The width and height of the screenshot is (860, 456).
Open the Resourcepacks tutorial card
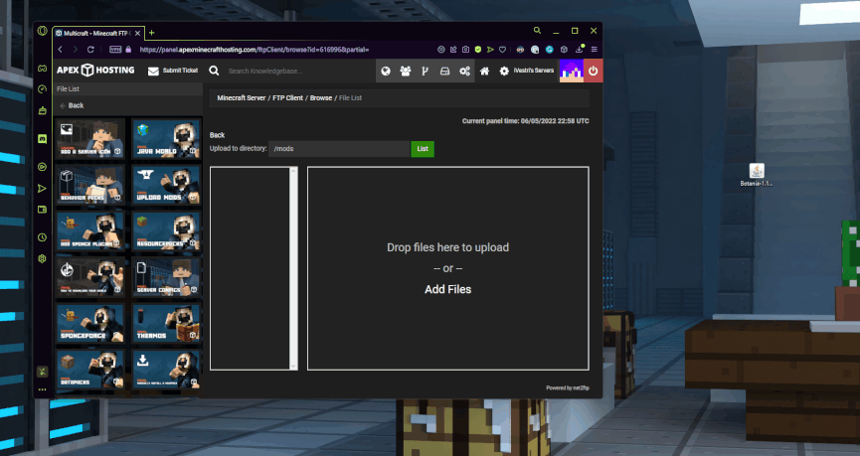[x=166, y=231]
